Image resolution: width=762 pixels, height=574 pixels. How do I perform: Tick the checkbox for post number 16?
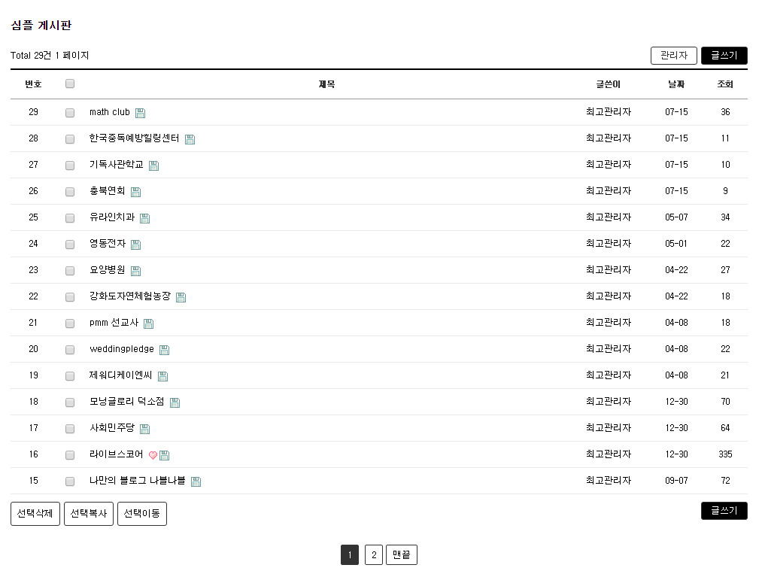70,455
